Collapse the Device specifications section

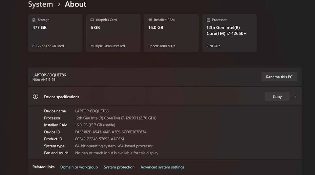point(295,96)
